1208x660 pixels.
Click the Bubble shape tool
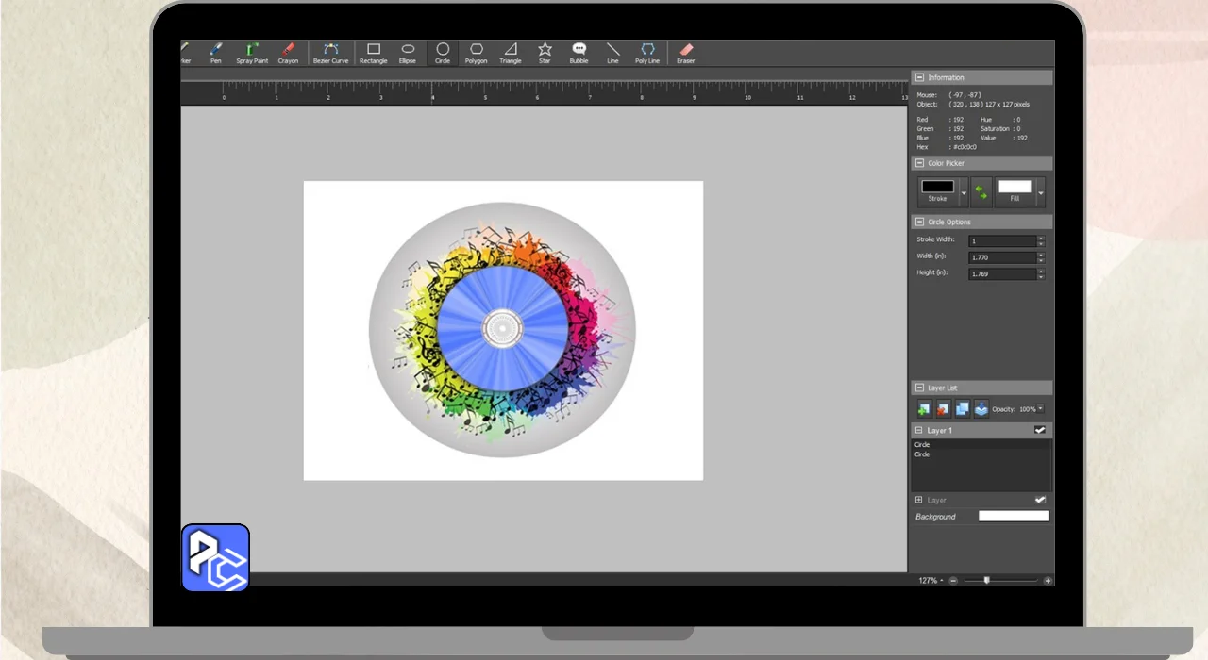579,53
